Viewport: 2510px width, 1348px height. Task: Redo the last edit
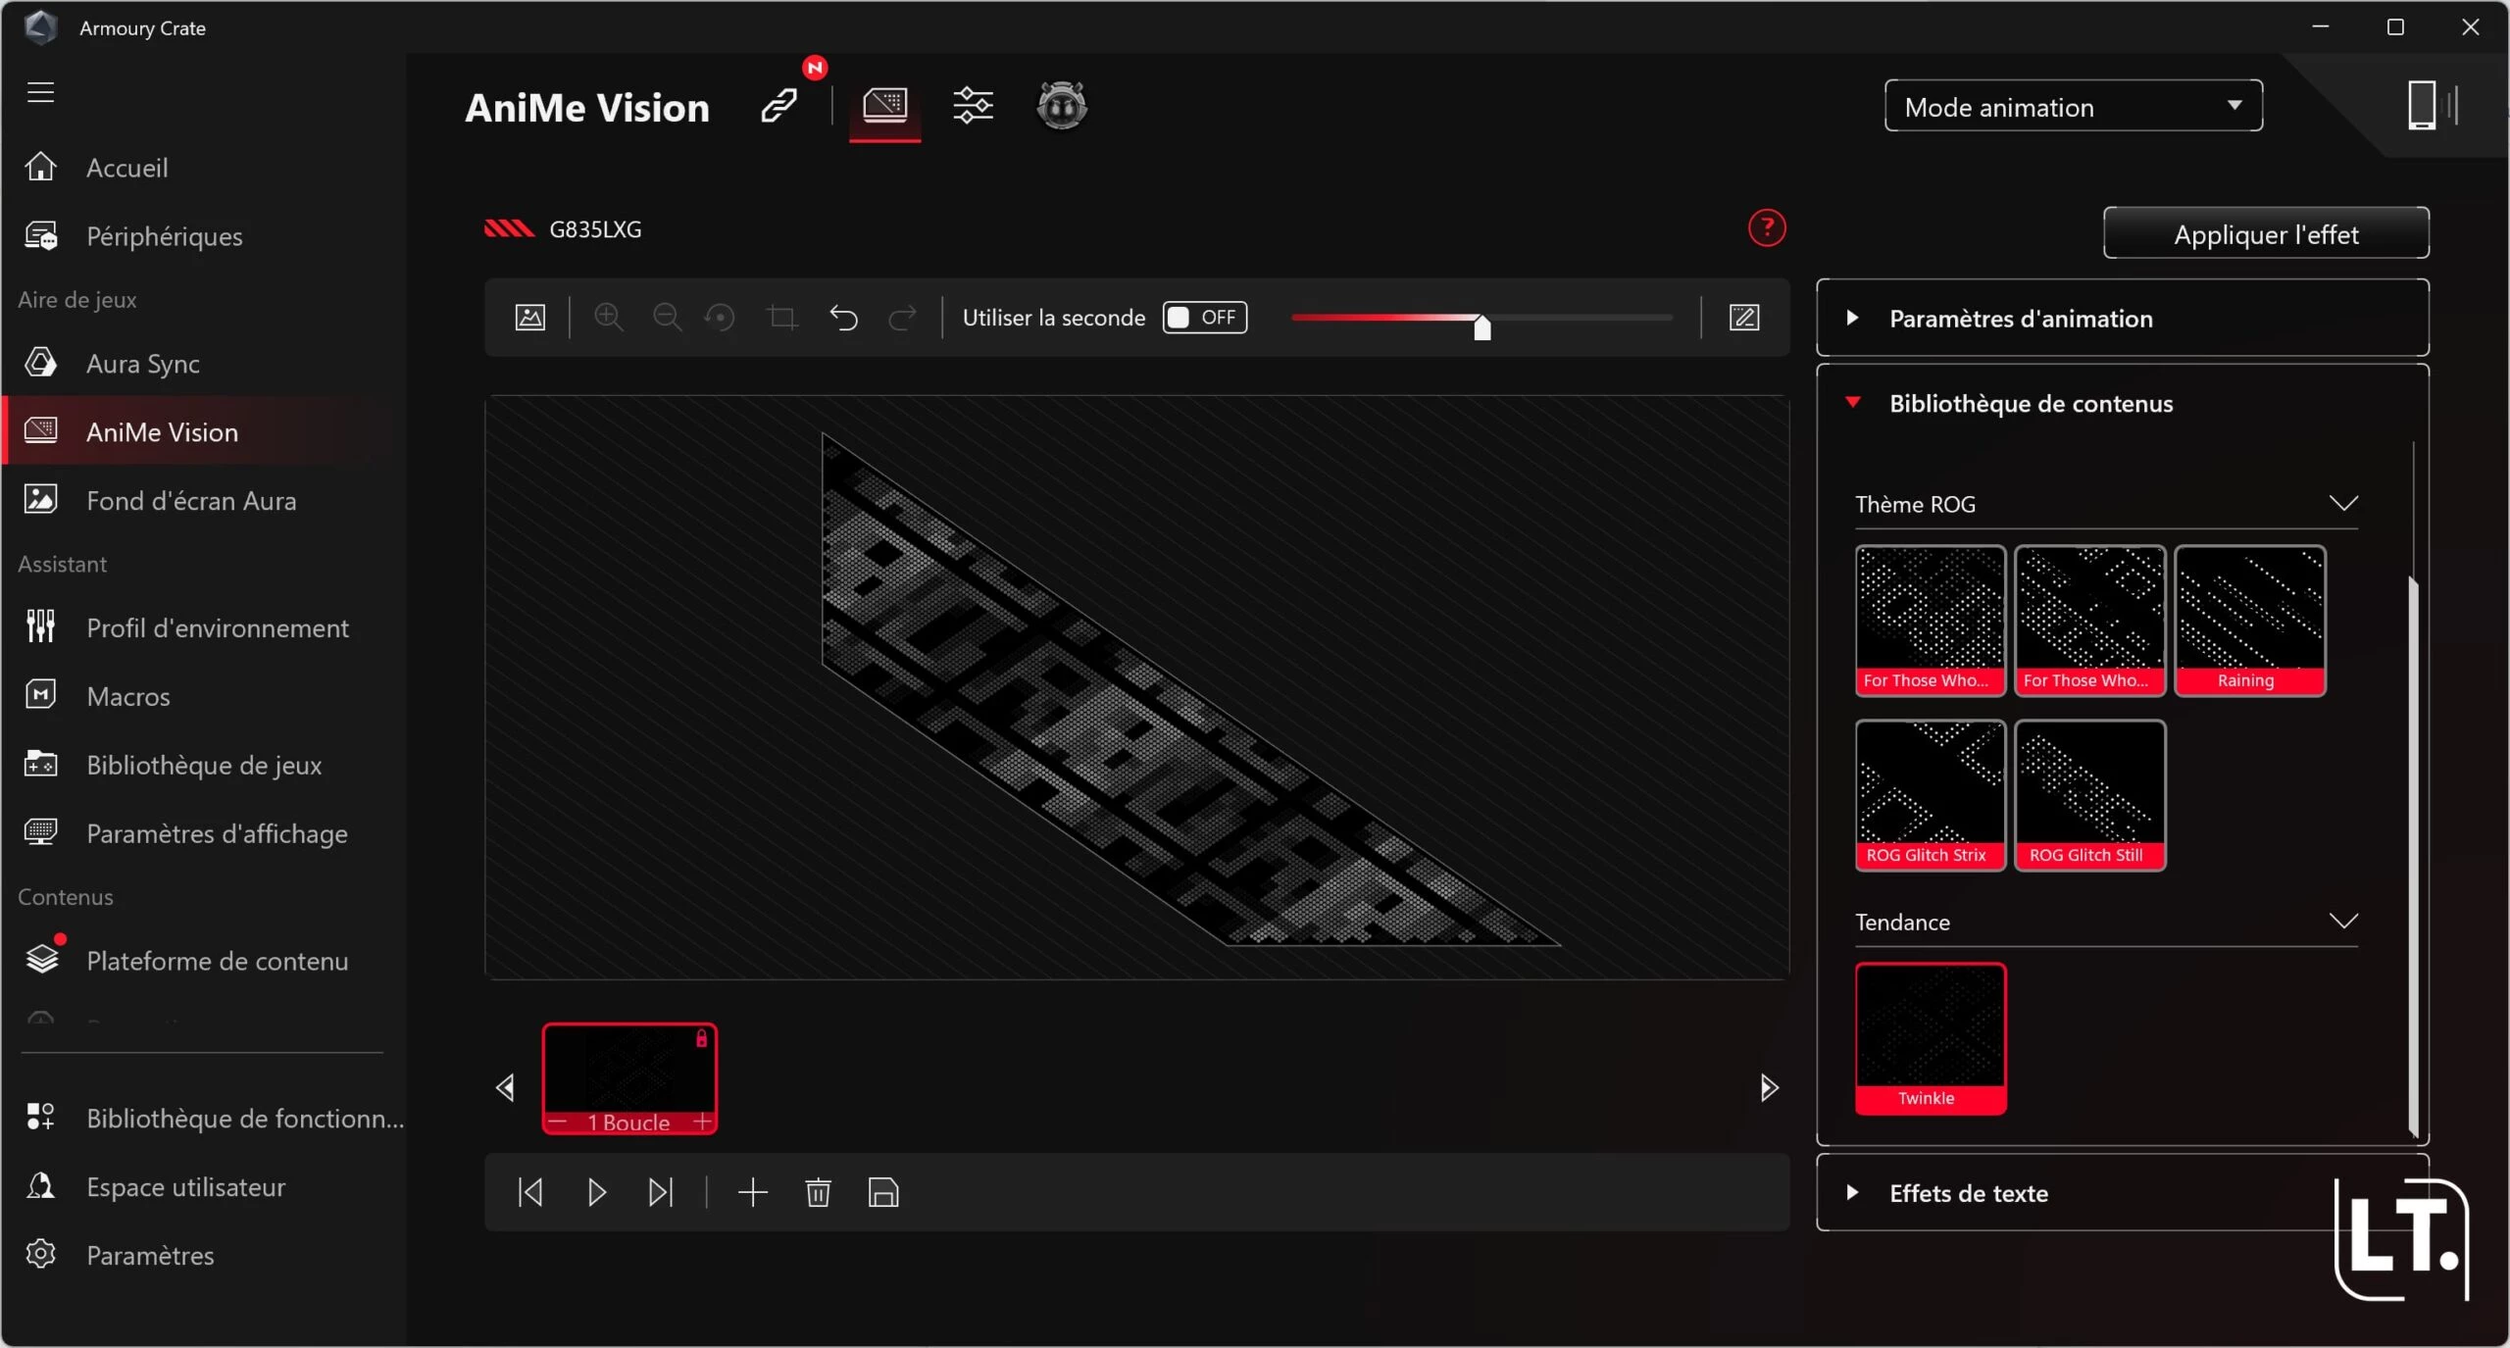902,318
